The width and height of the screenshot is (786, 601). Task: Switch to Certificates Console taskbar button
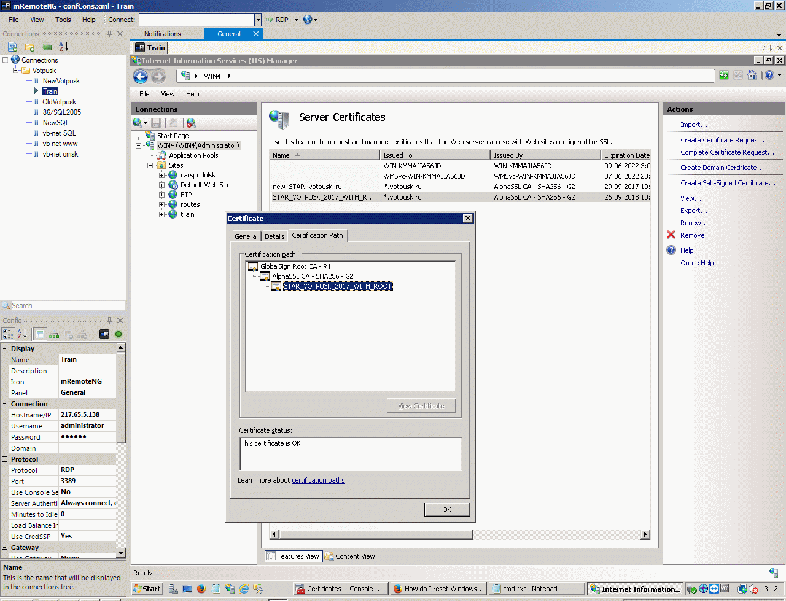[x=340, y=589]
